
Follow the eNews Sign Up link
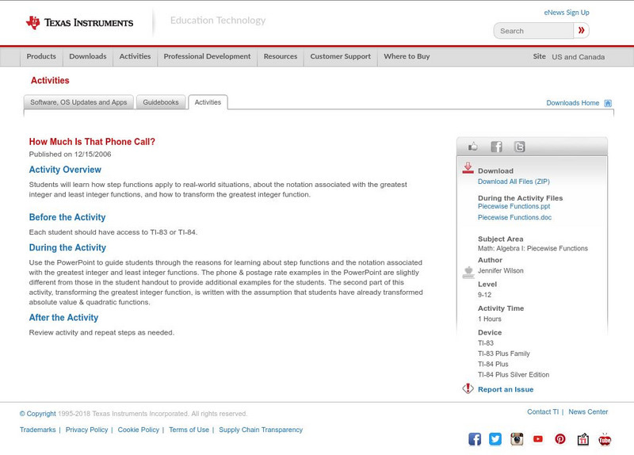567,13
